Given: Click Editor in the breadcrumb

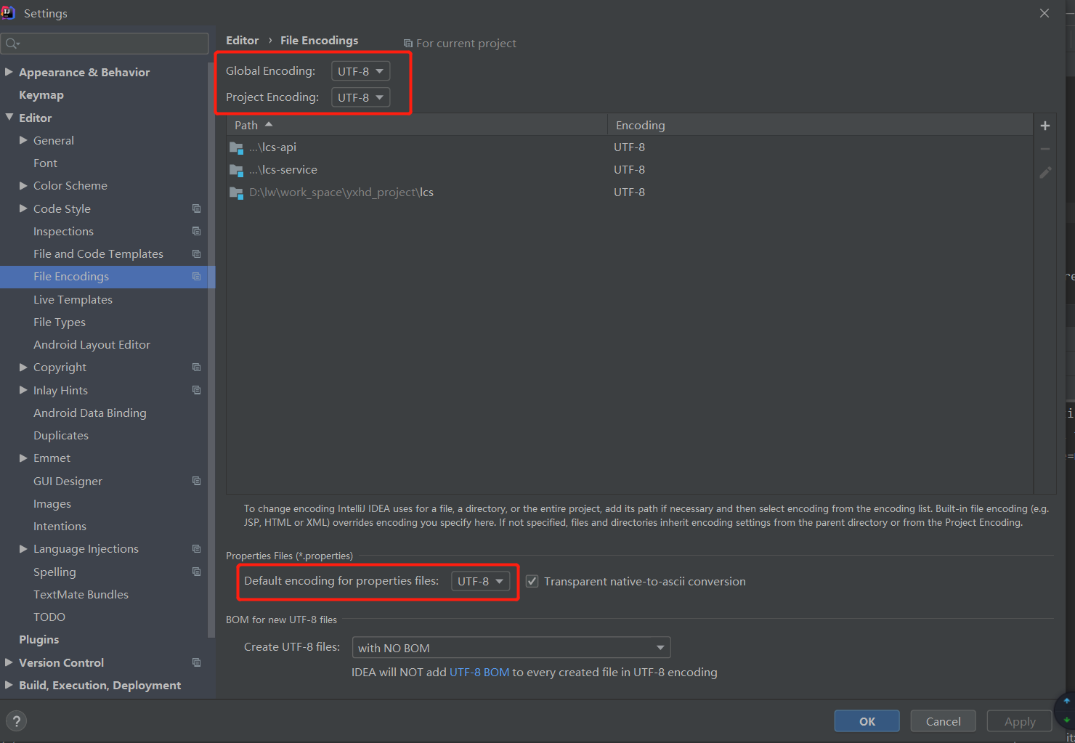Looking at the screenshot, I should coord(243,41).
